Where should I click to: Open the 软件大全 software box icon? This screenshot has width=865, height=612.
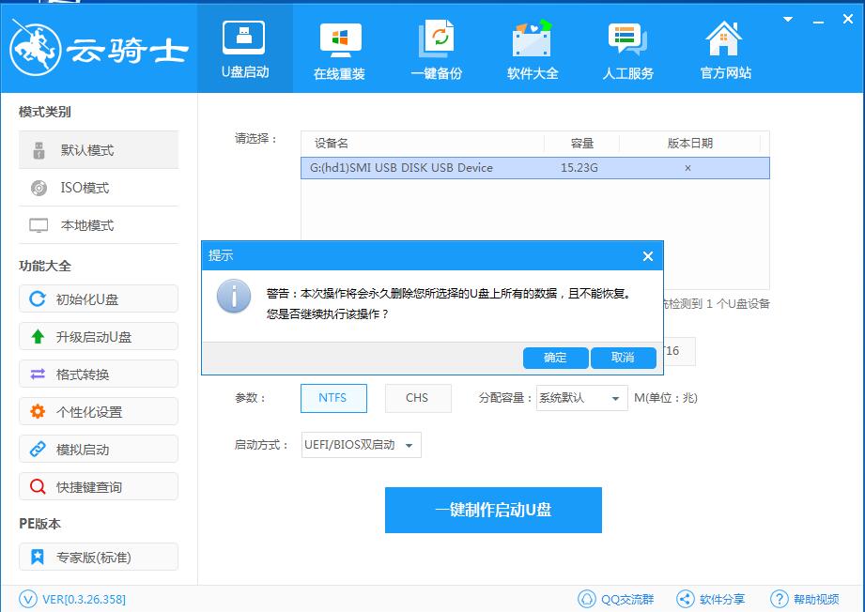(x=532, y=38)
